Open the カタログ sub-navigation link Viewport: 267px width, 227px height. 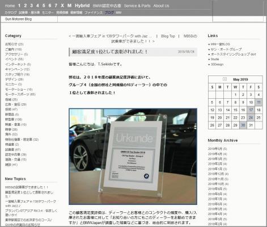(x=11, y=12)
